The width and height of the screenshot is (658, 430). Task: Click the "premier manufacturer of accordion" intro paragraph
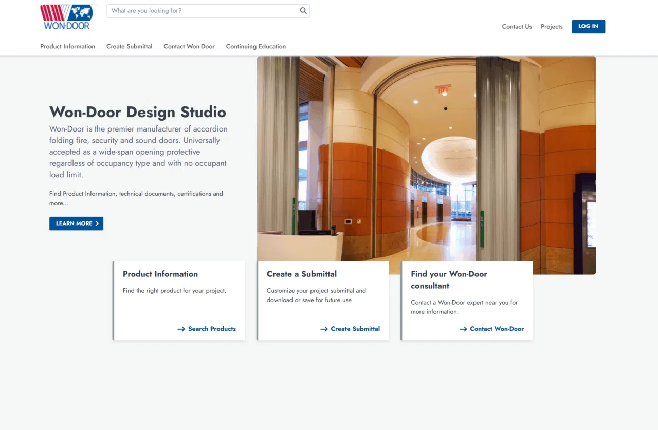(138, 152)
